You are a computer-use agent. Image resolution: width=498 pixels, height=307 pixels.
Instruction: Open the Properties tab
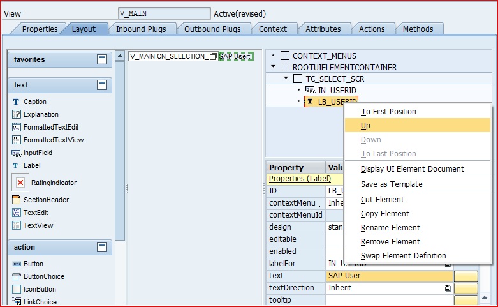click(x=40, y=29)
